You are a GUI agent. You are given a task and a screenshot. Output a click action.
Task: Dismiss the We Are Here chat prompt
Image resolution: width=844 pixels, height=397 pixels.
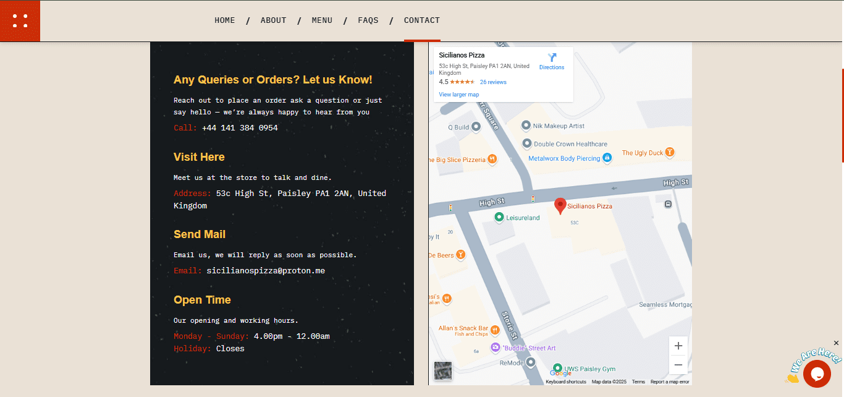[x=837, y=343]
